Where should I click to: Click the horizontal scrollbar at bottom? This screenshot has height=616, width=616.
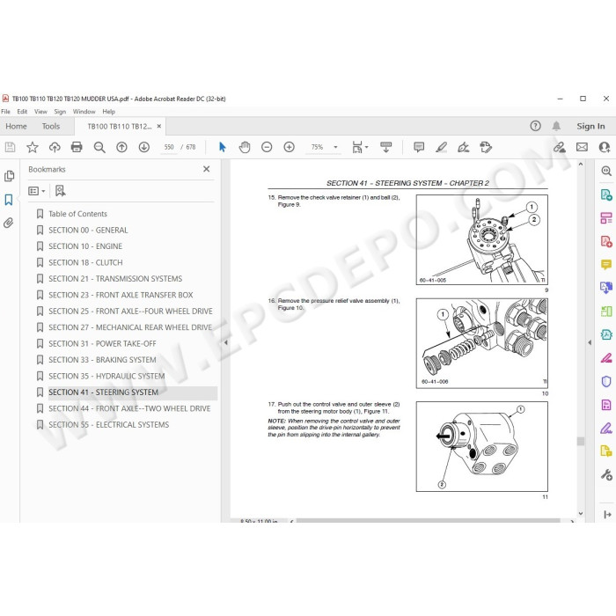tap(428, 521)
